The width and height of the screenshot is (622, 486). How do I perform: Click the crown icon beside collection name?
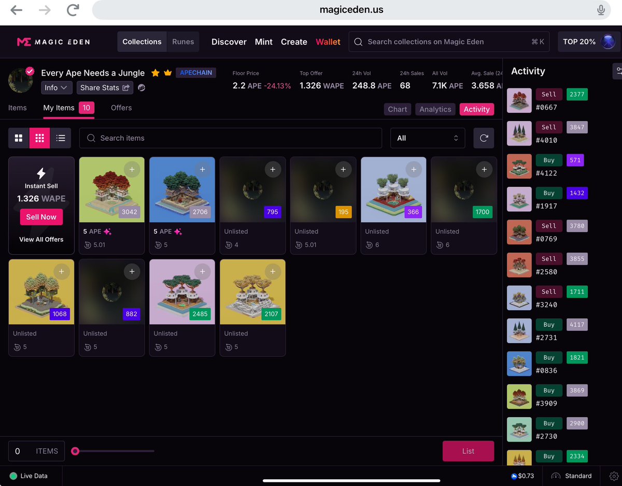[x=167, y=73]
